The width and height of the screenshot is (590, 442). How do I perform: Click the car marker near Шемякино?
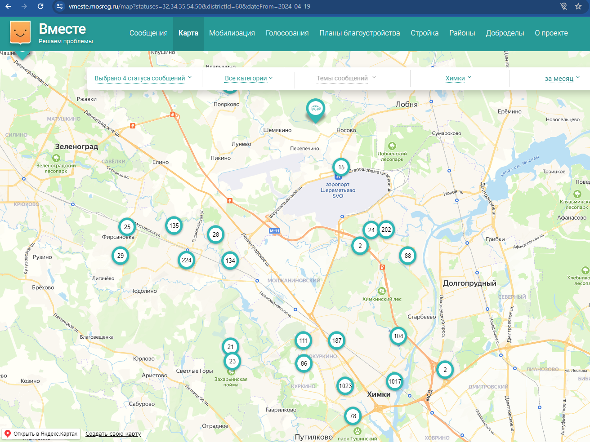tap(316, 108)
